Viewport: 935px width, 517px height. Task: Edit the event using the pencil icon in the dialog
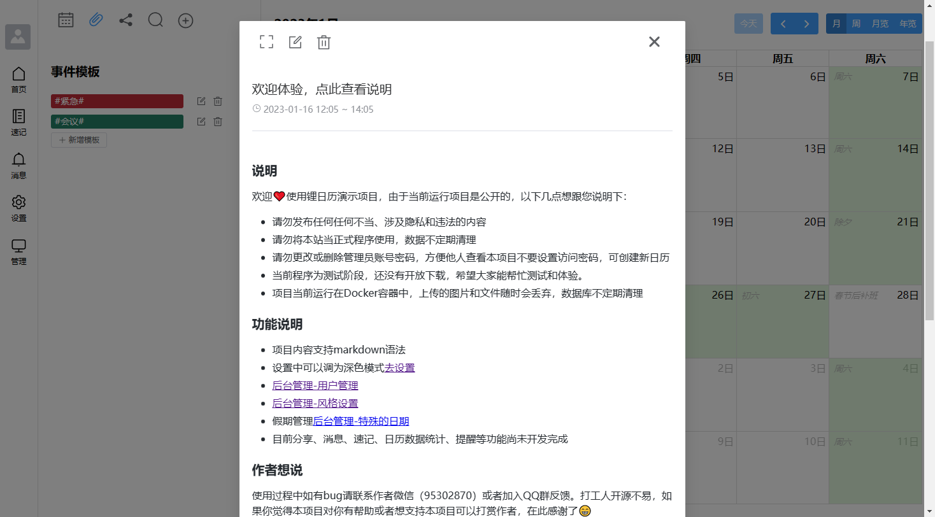click(x=295, y=42)
